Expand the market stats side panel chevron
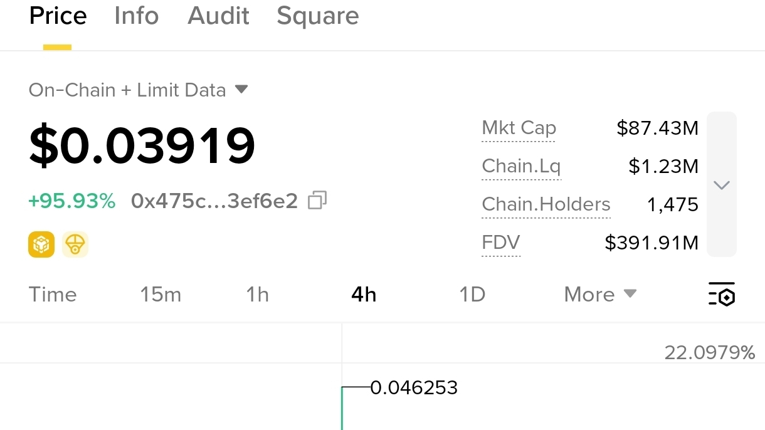Screen dimensions: 765x430 point(722,185)
